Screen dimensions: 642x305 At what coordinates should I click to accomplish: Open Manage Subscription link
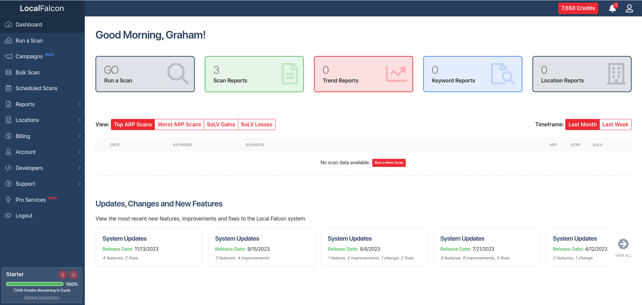(x=42, y=297)
